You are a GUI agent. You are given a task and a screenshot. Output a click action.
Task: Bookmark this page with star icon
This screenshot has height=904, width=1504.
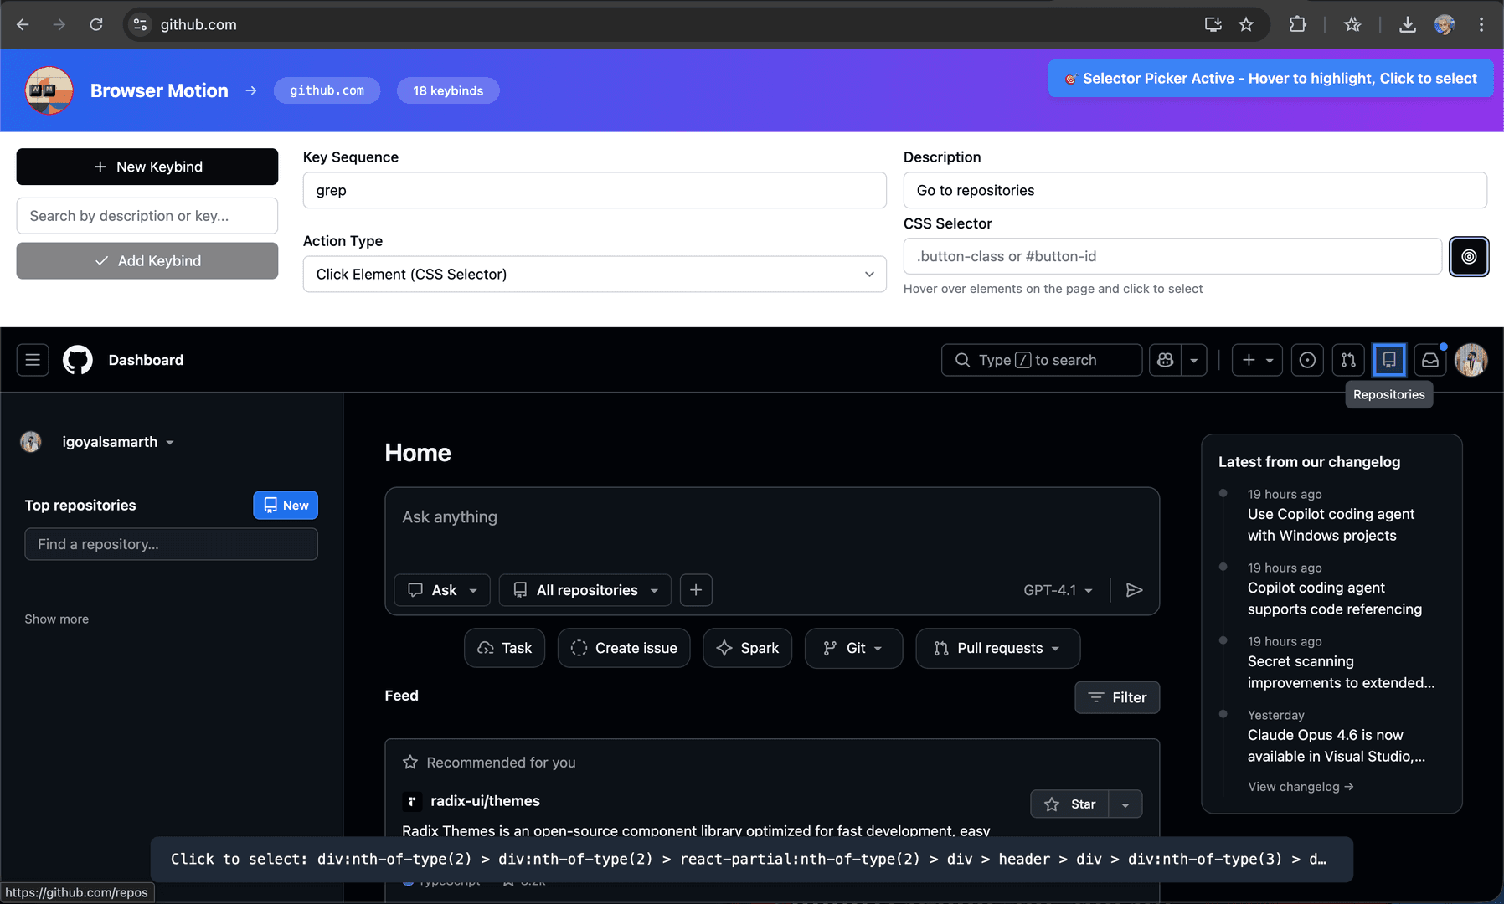click(1246, 24)
